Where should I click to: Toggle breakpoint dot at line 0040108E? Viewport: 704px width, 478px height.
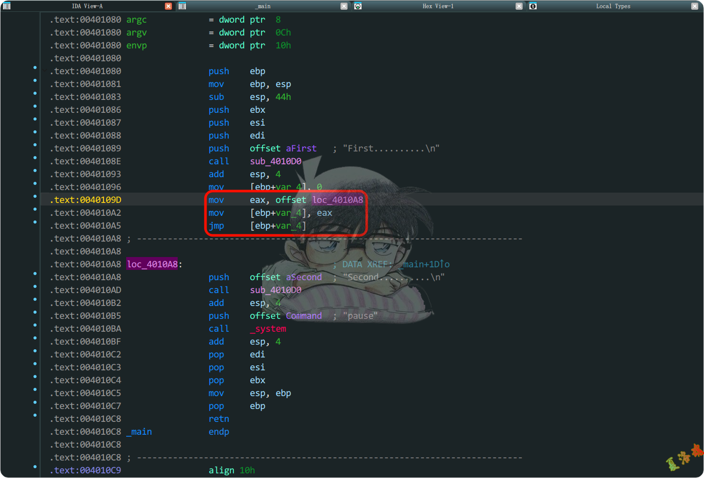pyautogui.click(x=35, y=158)
